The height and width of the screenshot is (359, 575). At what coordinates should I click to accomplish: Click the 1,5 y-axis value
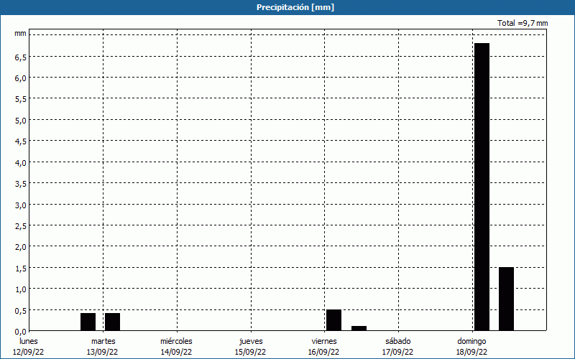21,268
